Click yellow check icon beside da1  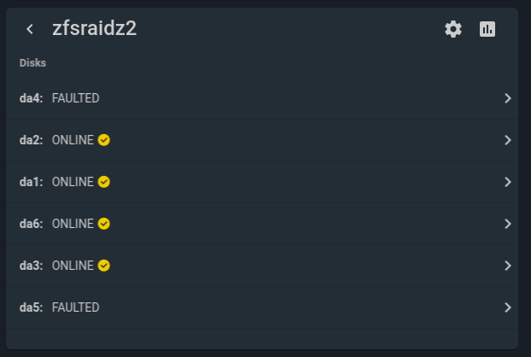pyautogui.click(x=104, y=182)
